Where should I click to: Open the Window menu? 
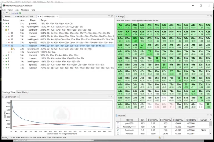click(25, 10)
